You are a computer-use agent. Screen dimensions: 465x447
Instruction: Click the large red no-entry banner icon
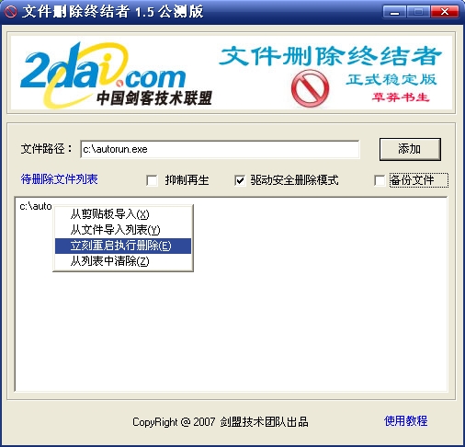310,88
